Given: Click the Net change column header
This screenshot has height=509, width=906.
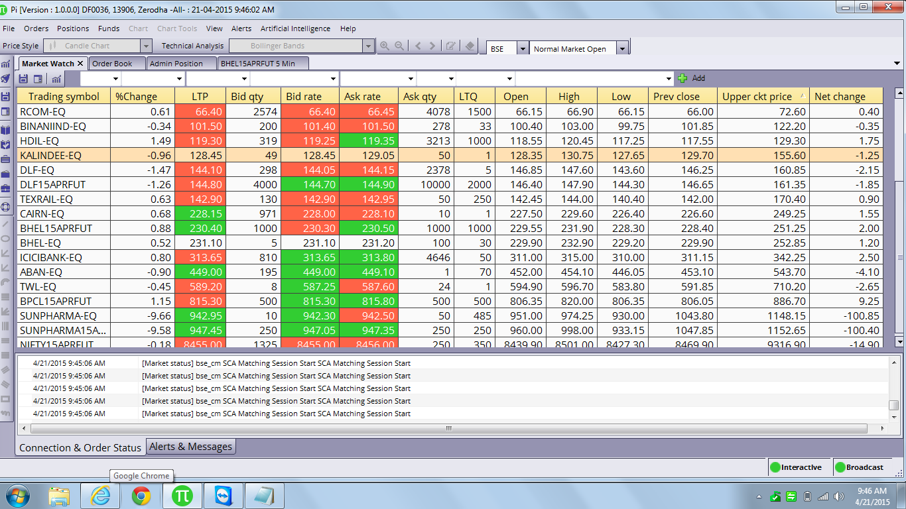Looking at the screenshot, I should pos(846,96).
